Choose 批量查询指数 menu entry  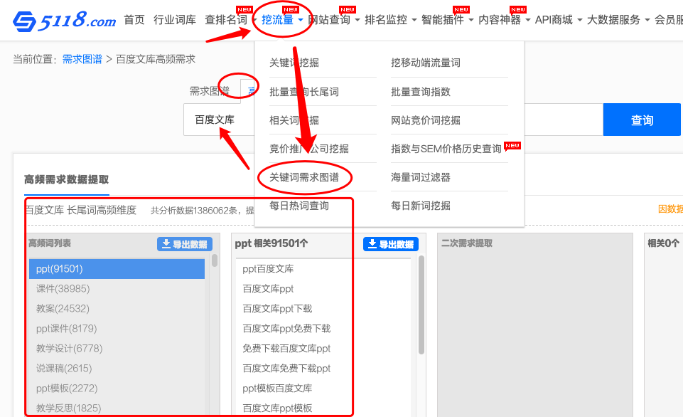coord(420,92)
